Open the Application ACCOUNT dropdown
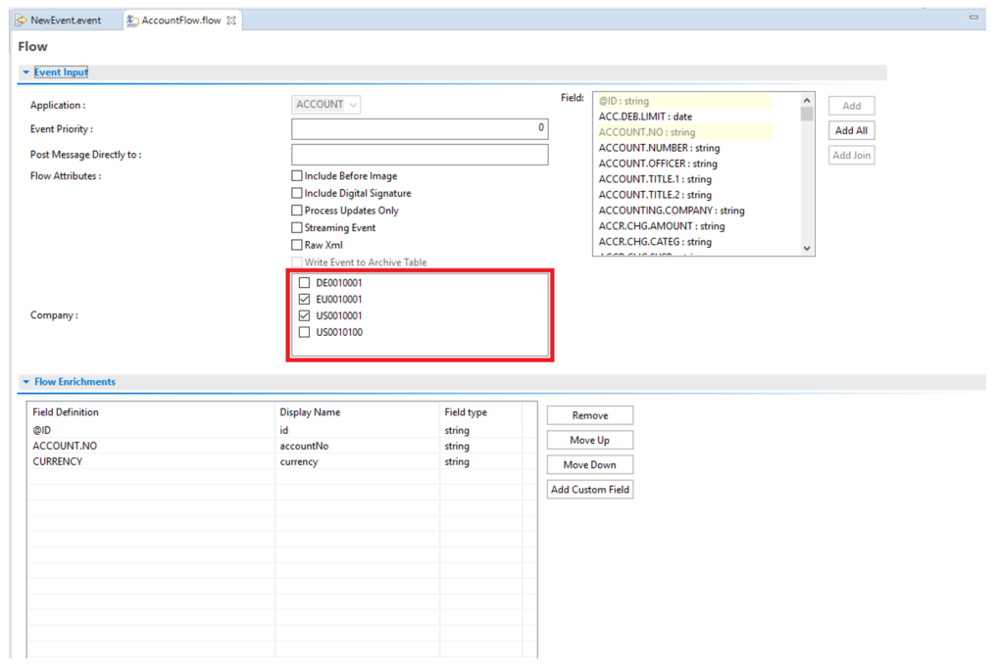The image size is (999, 668). coord(325,105)
